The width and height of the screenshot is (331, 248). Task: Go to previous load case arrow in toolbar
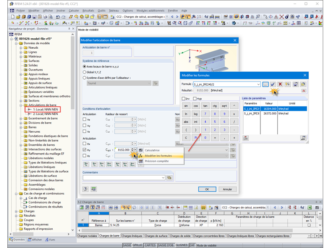(172, 17)
